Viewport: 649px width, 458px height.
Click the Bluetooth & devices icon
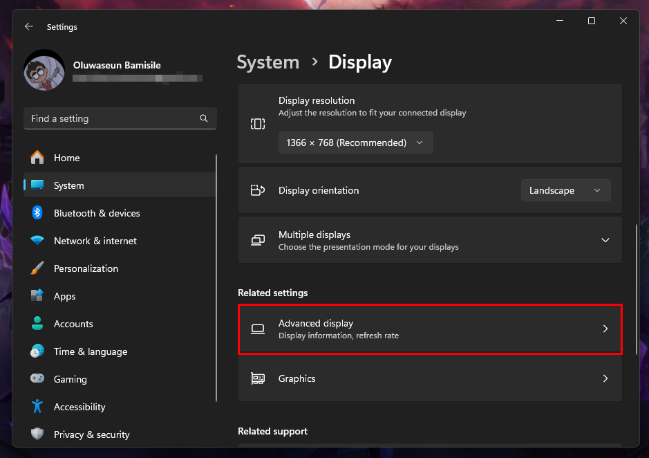pos(37,213)
